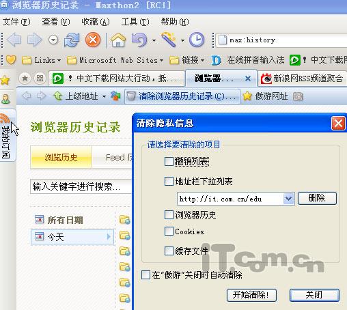The width and height of the screenshot is (347, 310).
Task: Click the camera snapshot icon
Action: coord(298,96)
